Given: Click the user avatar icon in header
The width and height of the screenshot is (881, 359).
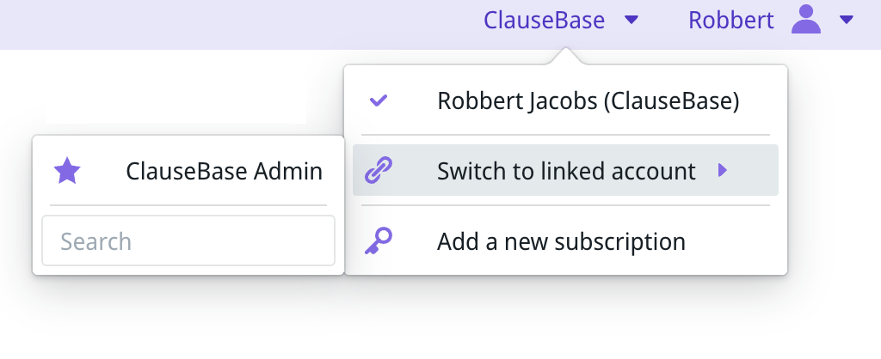Looking at the screenshot, I should coord(806,20).
